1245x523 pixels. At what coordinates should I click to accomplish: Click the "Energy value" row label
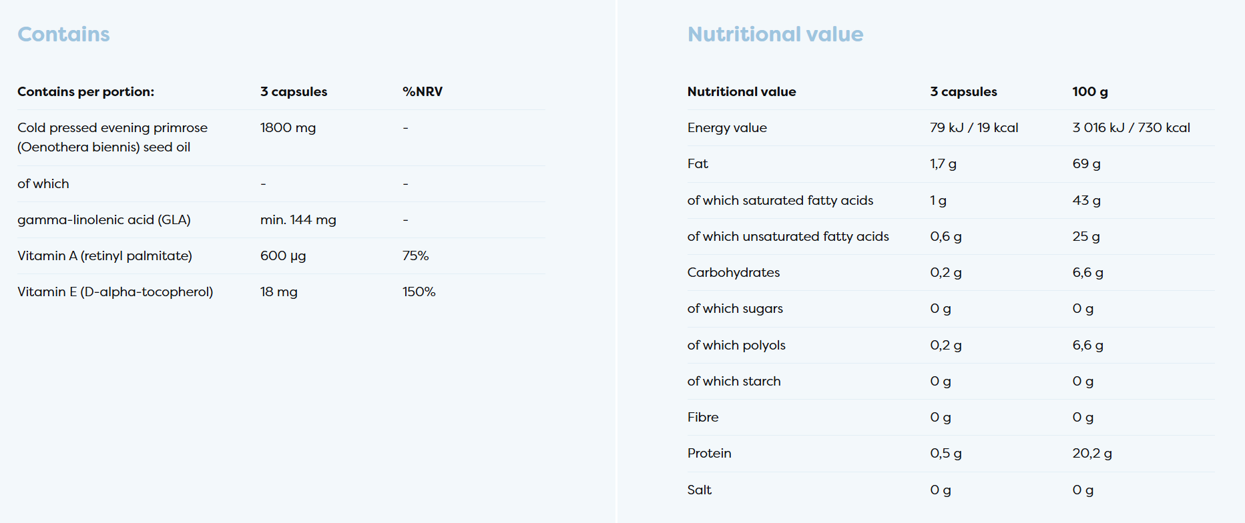click(x=727, y=128)
